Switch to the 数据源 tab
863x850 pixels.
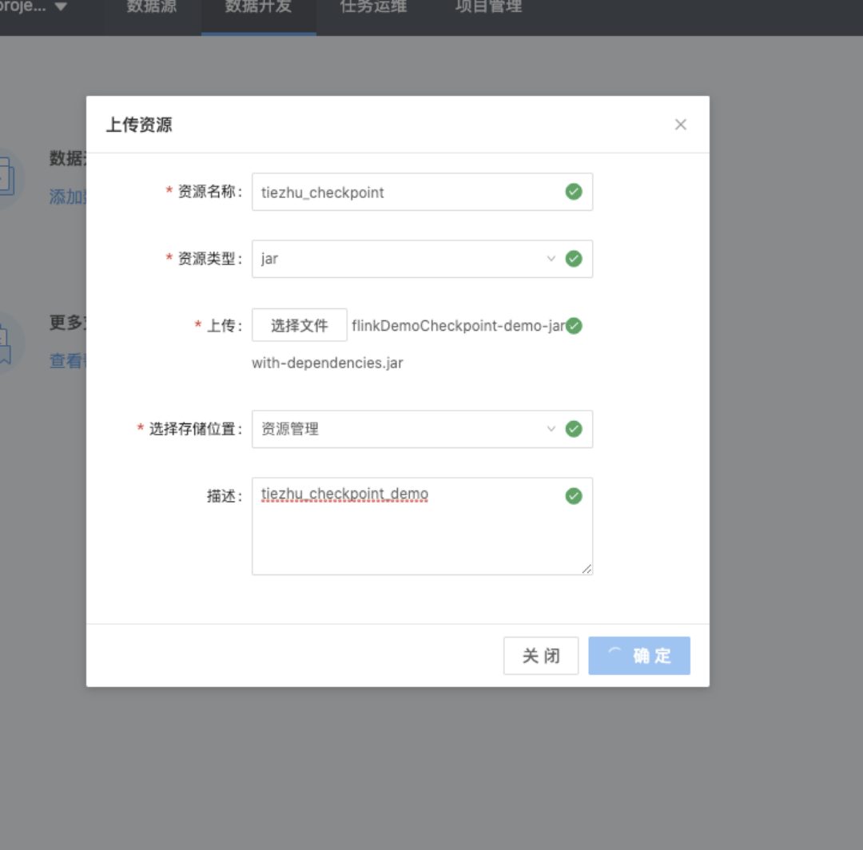151,6
